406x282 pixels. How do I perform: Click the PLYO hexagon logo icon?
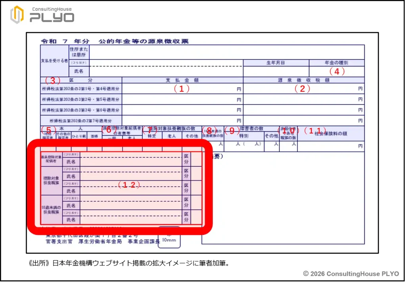[17, 15]
